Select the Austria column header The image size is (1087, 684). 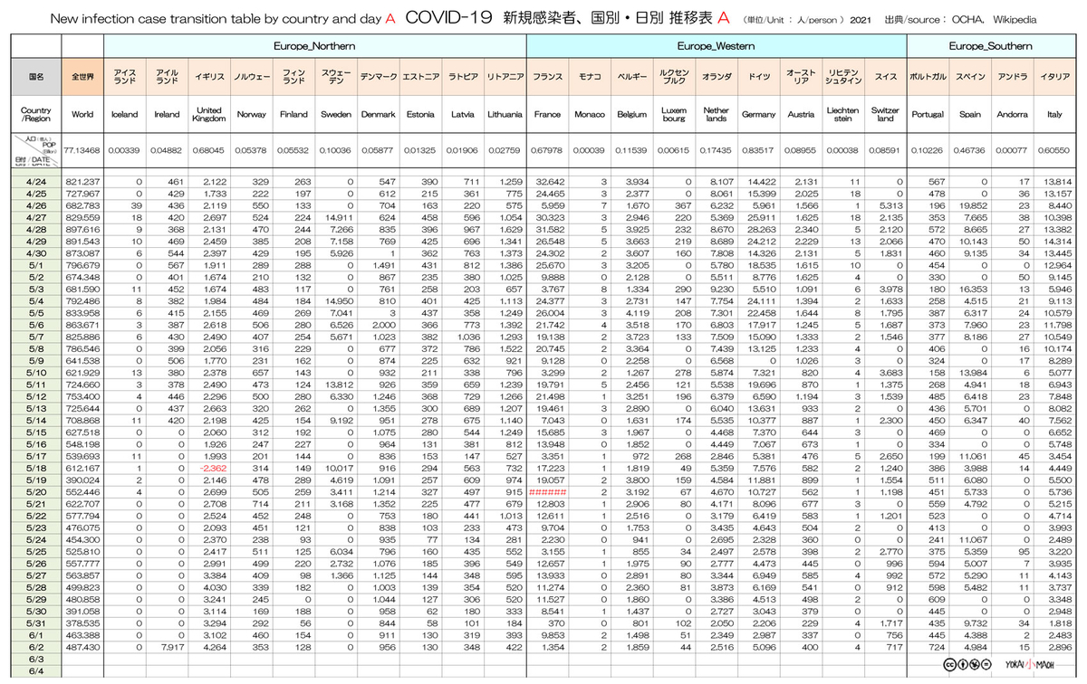pos(801,115)
